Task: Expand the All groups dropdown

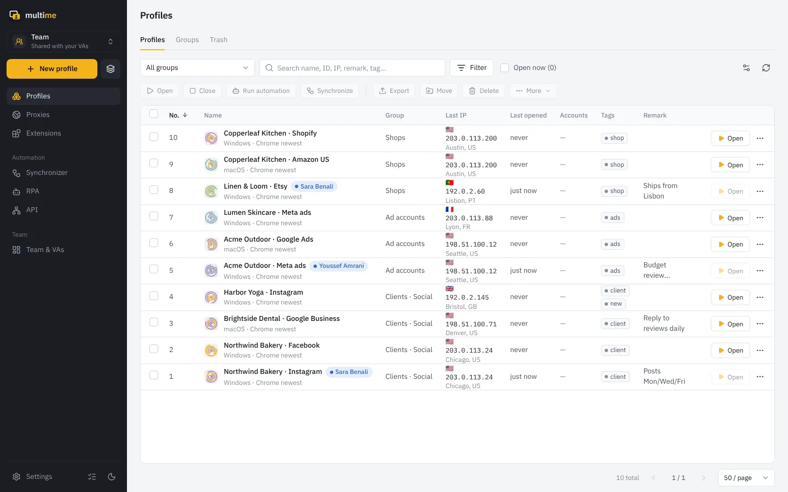Action: [198, 68]
